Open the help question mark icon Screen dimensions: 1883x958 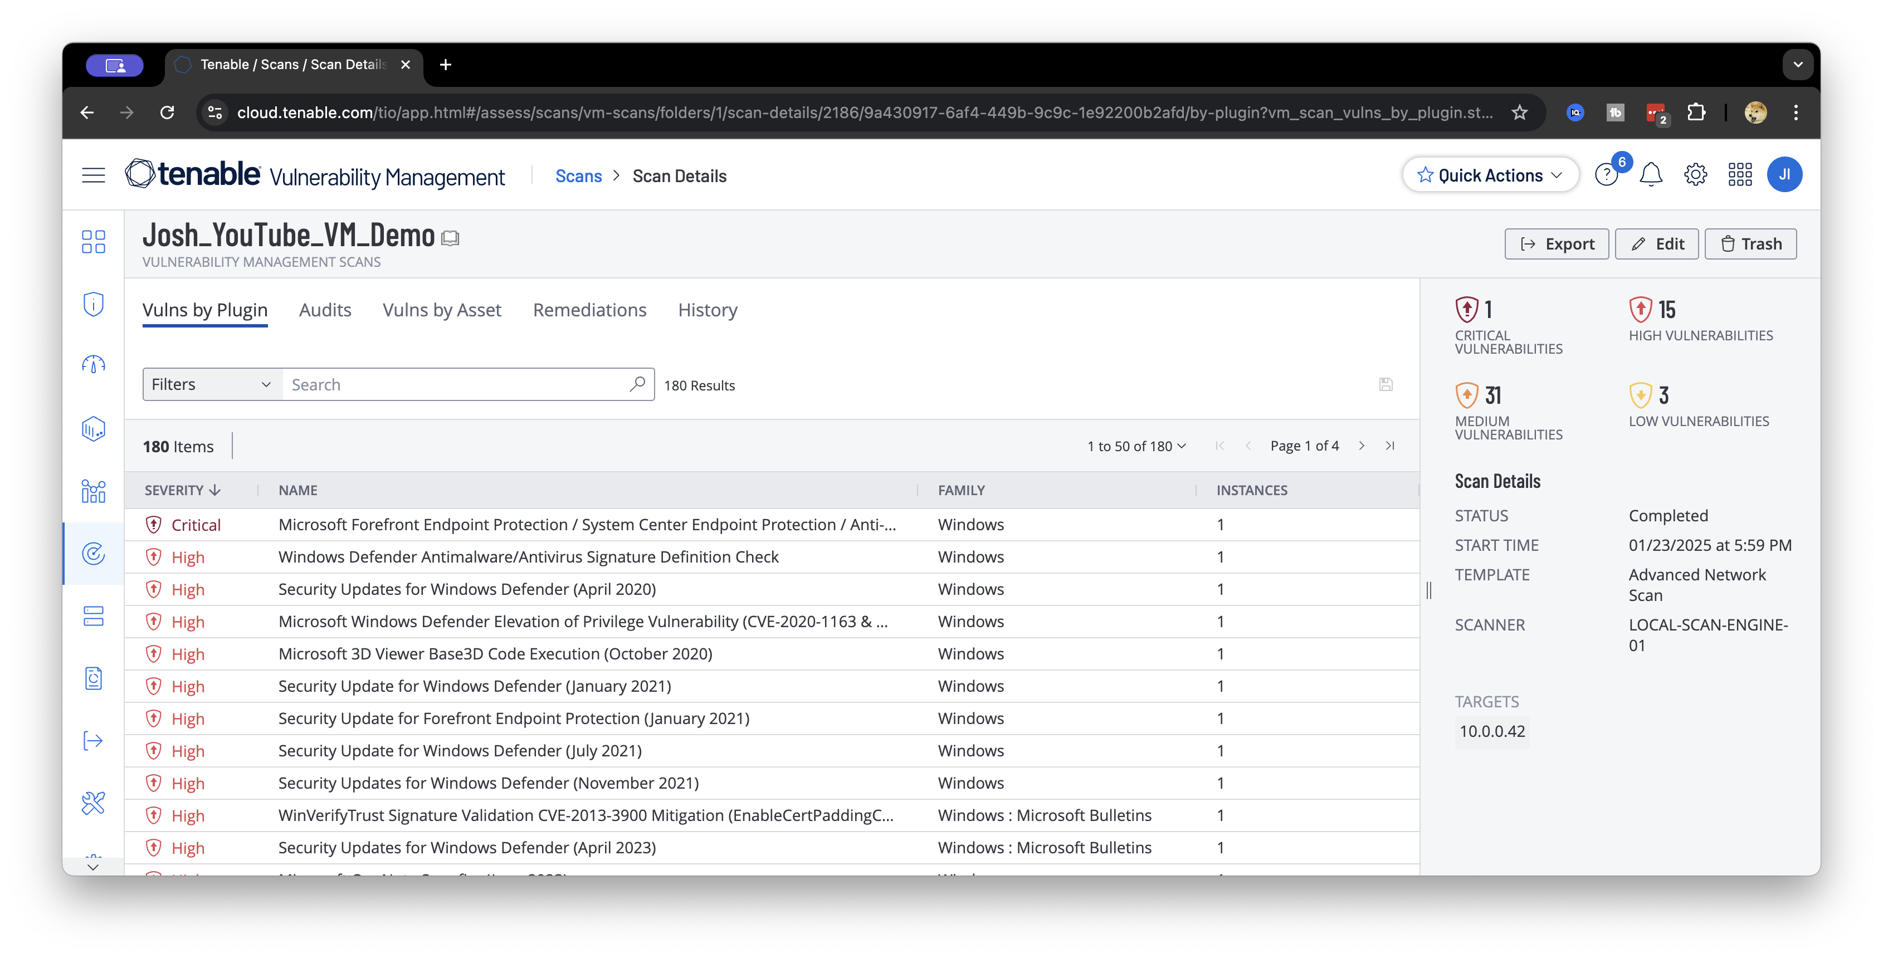(1607, 175)
